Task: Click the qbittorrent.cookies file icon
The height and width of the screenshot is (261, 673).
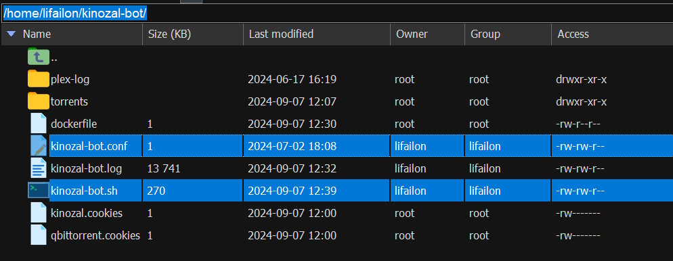Action: tap(39, 235)
